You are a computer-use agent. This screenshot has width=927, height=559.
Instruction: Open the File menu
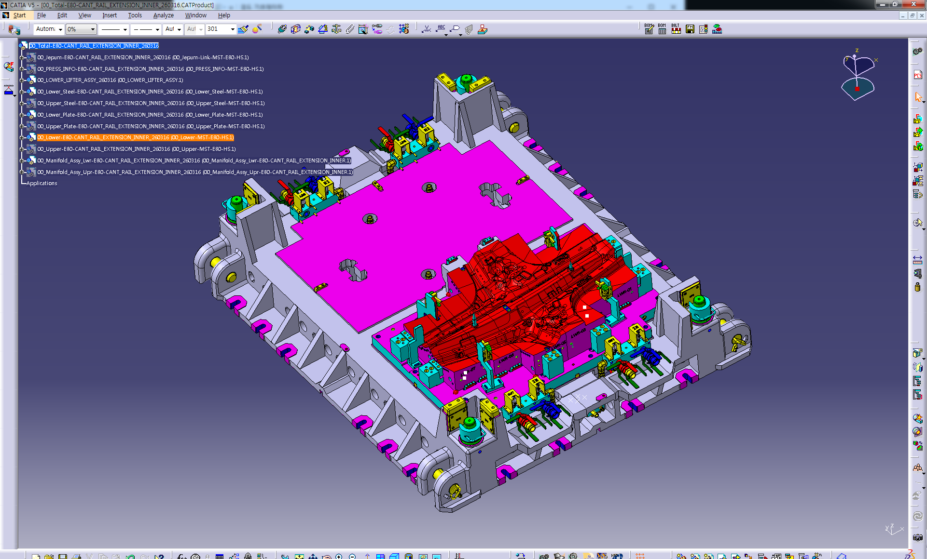tap(42, 15)
